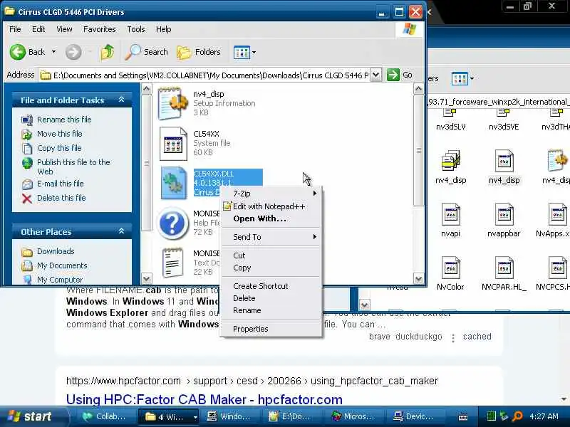The width and height of the screenshot is (570, 427).
Task: Open Downloads in Other Places
Action: pyautogui.click(x=56, y=251)
